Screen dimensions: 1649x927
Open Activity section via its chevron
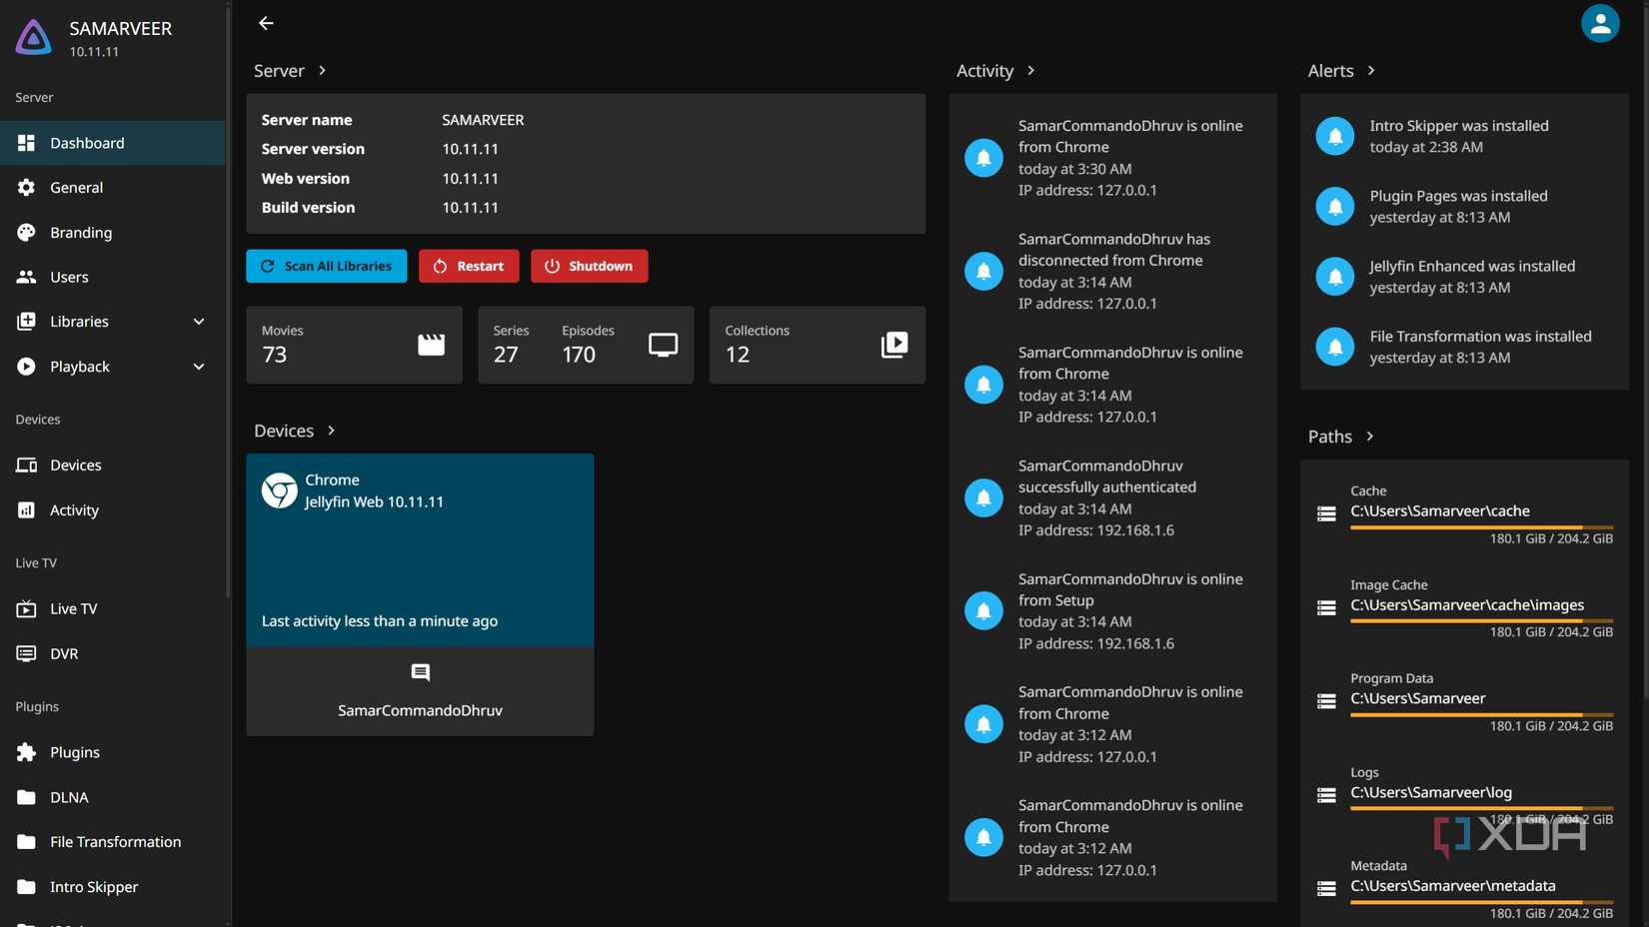tap(1030, 71)
